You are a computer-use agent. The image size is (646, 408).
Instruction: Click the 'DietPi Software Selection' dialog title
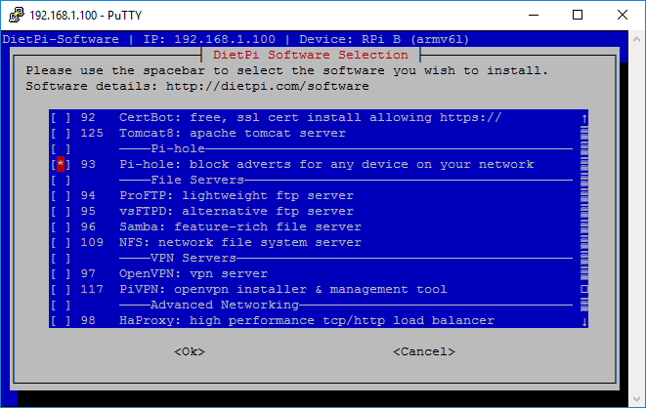pyautogui.click(x=311, y=55)
